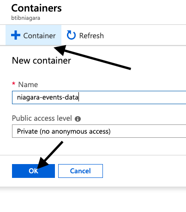Image resolution: width=186 pixels, height=212 pixels.
Task: Open the Public access level dropdown
Action: point(99,131)
